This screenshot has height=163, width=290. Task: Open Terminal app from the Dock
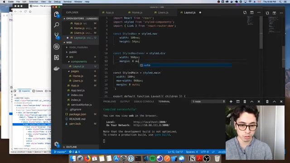138,158
